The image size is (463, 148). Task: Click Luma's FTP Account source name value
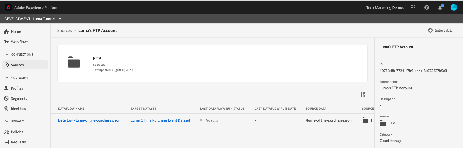[x=396, y=88]
